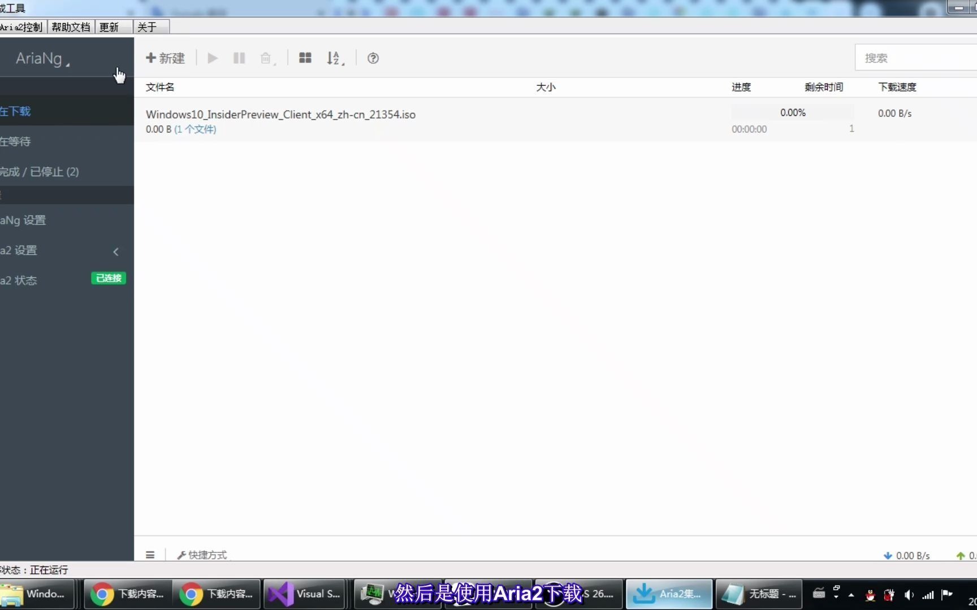Open the sort order A-Z dropdown

335,58
